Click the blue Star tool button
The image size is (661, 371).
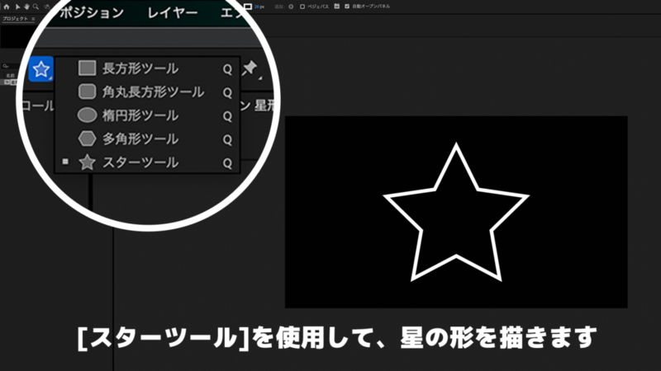point(40,69)
